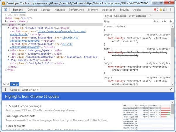Expand the scratch-font-styles style node
Screen dimensions: 176x132
point(9,28)
